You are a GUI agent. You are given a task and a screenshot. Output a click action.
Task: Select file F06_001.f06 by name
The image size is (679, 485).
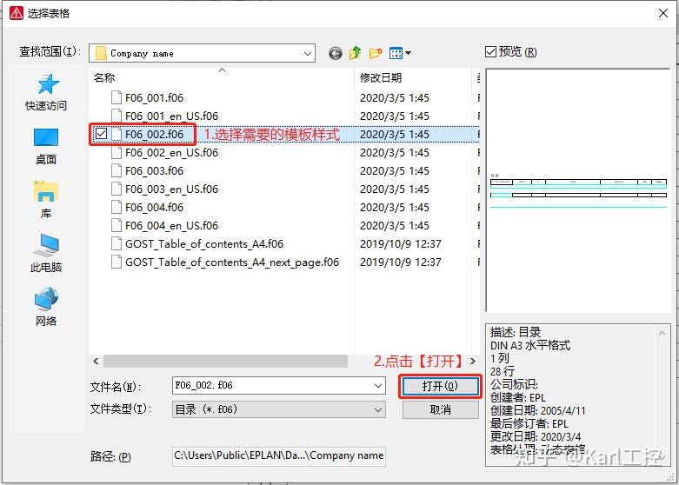pos(154,98)
